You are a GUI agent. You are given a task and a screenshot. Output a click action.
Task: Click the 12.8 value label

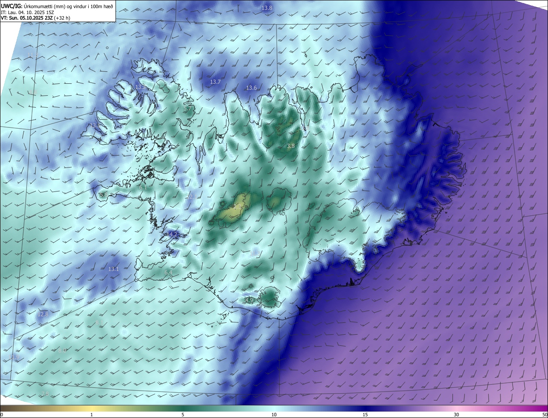[x=43, y=314]
